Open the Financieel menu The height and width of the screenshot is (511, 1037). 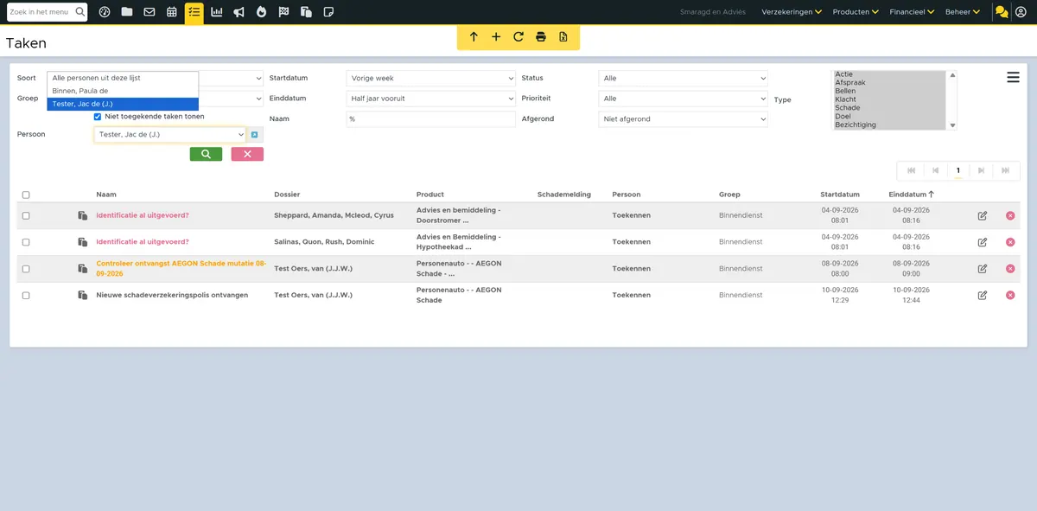click(x=912, y=12)
